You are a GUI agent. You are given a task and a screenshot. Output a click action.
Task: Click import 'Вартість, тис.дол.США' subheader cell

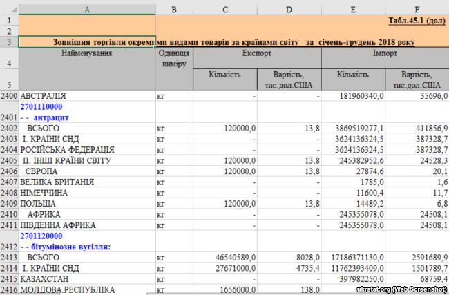(417, 79)
